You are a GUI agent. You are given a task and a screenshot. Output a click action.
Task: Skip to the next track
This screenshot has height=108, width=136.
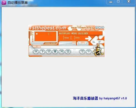(62, 51)
